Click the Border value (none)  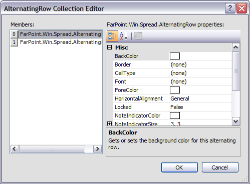[178, 64]
